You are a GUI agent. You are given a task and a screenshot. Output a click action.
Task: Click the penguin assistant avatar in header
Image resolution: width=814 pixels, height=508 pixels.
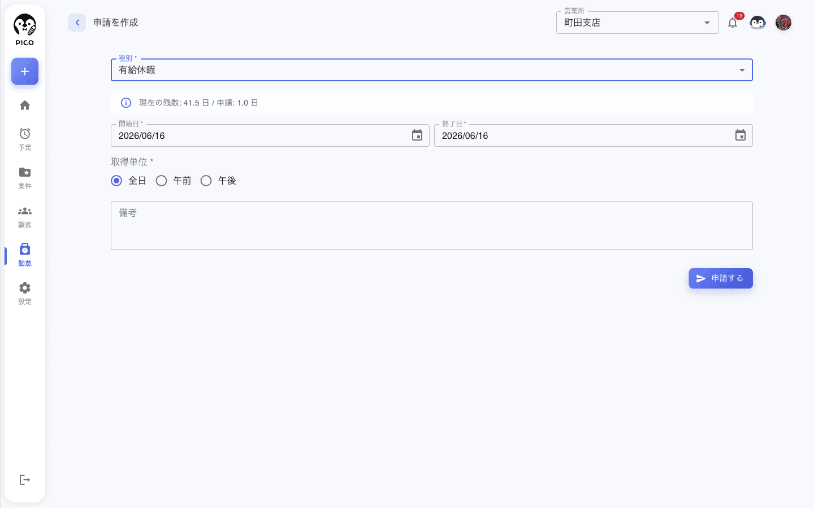click(757, 23)
